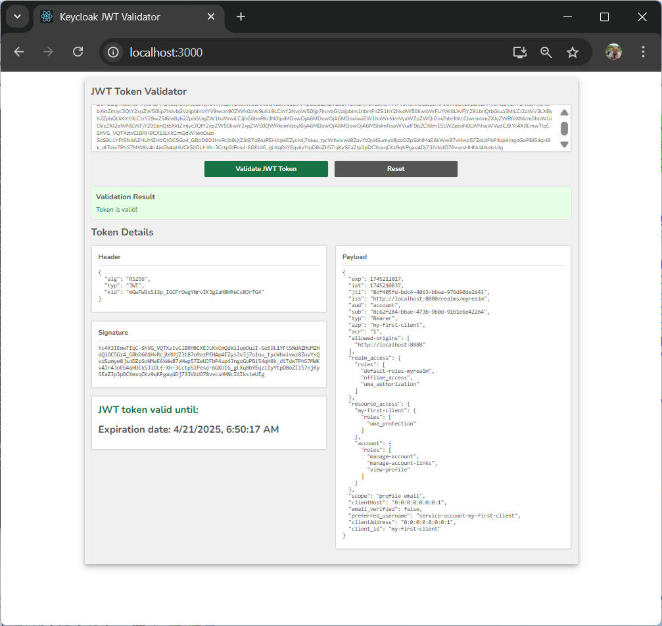Go back to previous page
The height and width of the screenshot is (626, 662).
pyautogui.click(x=19, y=52)
